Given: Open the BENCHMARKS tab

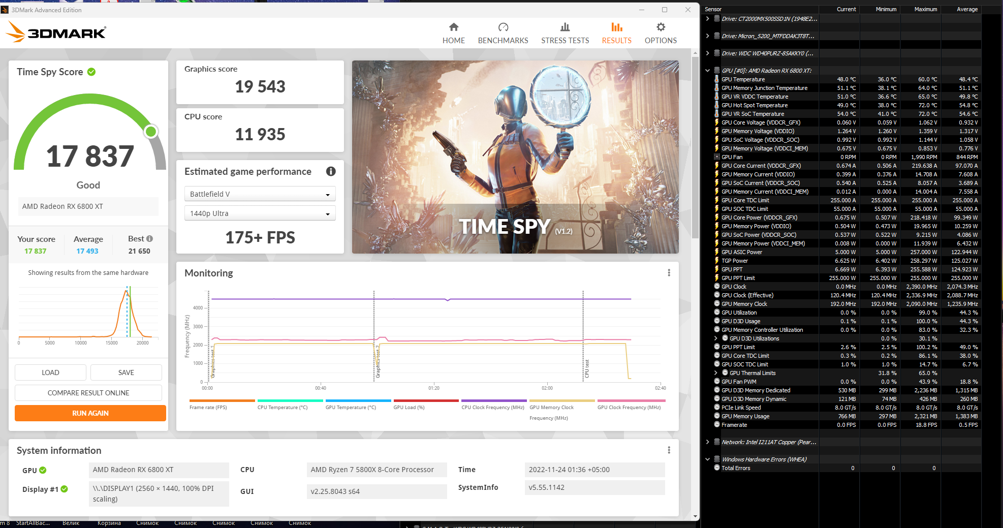Looking at the screenshot, I should pyautogui.click(x=503, y=34).
